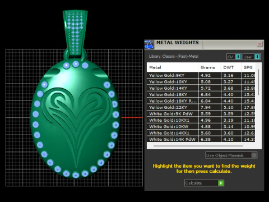Toggle the User switch
Screen dimensions: 269x202
pyautogui.click(x=252, y=57)
